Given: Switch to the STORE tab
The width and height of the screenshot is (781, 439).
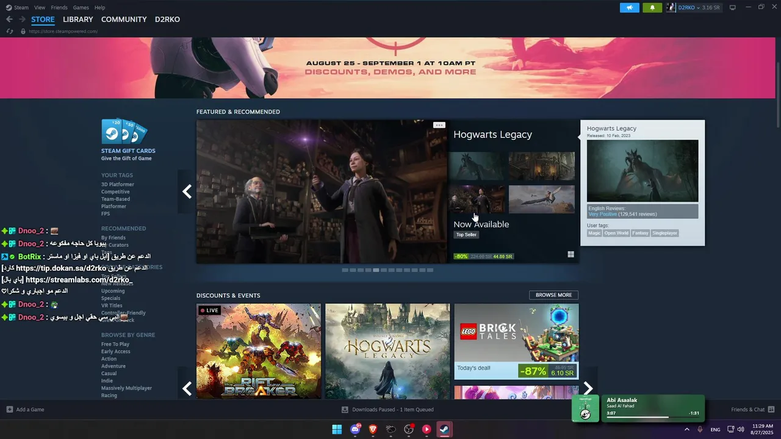Looking at the screenshot, I should click(x=43, y=20).
